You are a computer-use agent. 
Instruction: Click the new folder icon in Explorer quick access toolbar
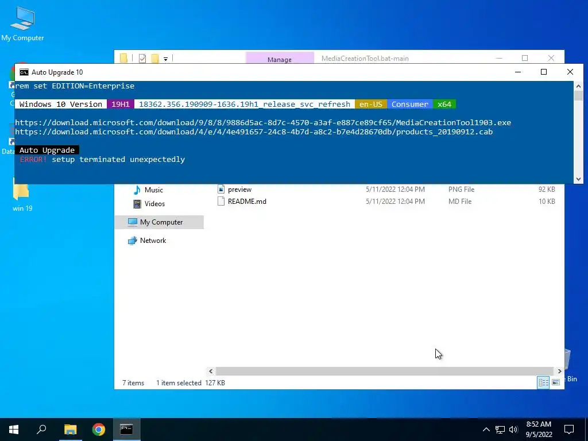[x=155, y=58]
